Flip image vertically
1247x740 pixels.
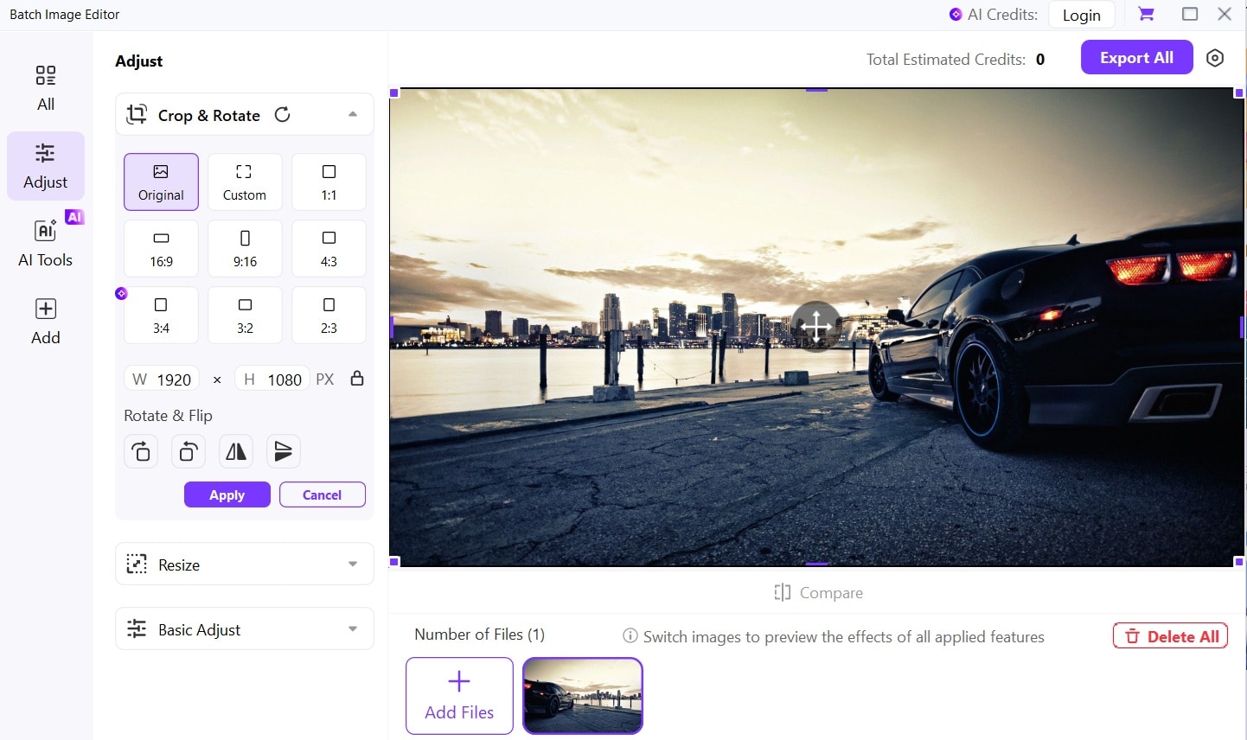click(x=283, y=451)
